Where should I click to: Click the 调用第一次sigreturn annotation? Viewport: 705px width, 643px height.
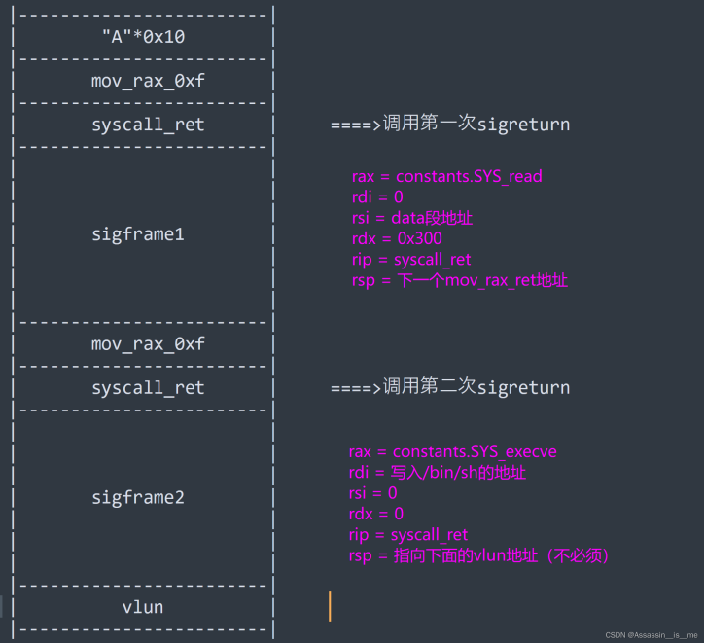pos(450,125)
